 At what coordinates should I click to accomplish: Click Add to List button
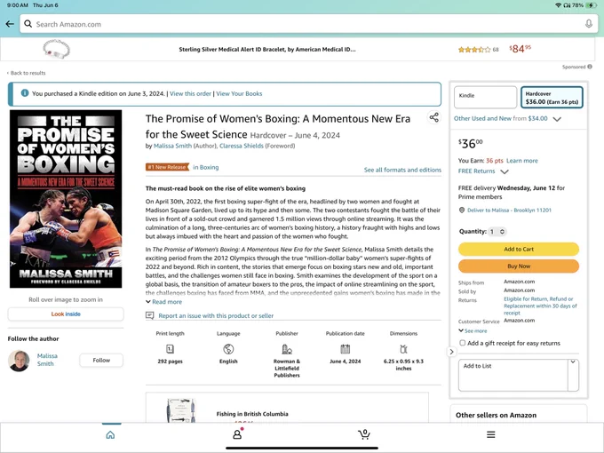click(513, 375)
